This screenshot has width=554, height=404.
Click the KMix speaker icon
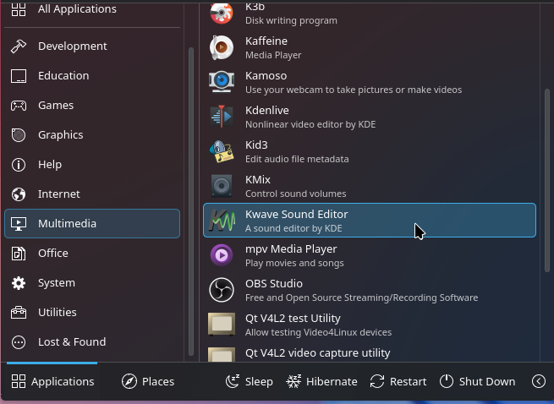(222, 185)
